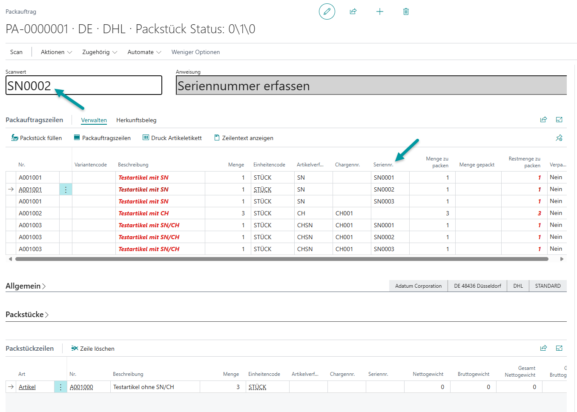Expand the Packstücke section
The image size is (577, 412).
(x=27, y=315)
